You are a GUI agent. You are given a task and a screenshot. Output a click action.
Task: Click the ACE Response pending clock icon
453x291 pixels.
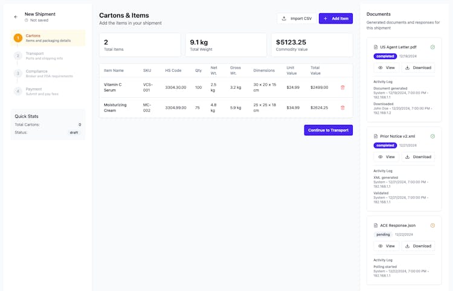coord(432,225)
